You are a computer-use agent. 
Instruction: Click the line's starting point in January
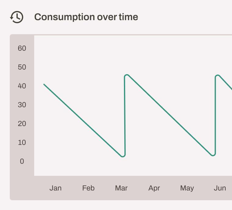44,85
